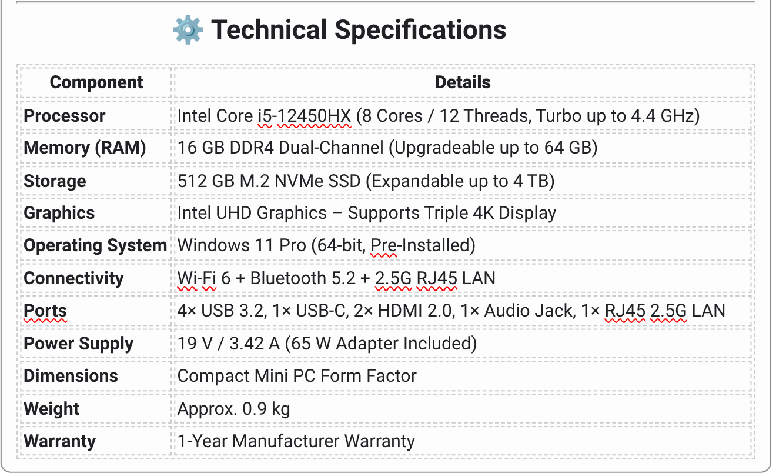Click the 1-Year Manufacturer Warranty cell
Screen dimensions: 776x473
point(296,441)
